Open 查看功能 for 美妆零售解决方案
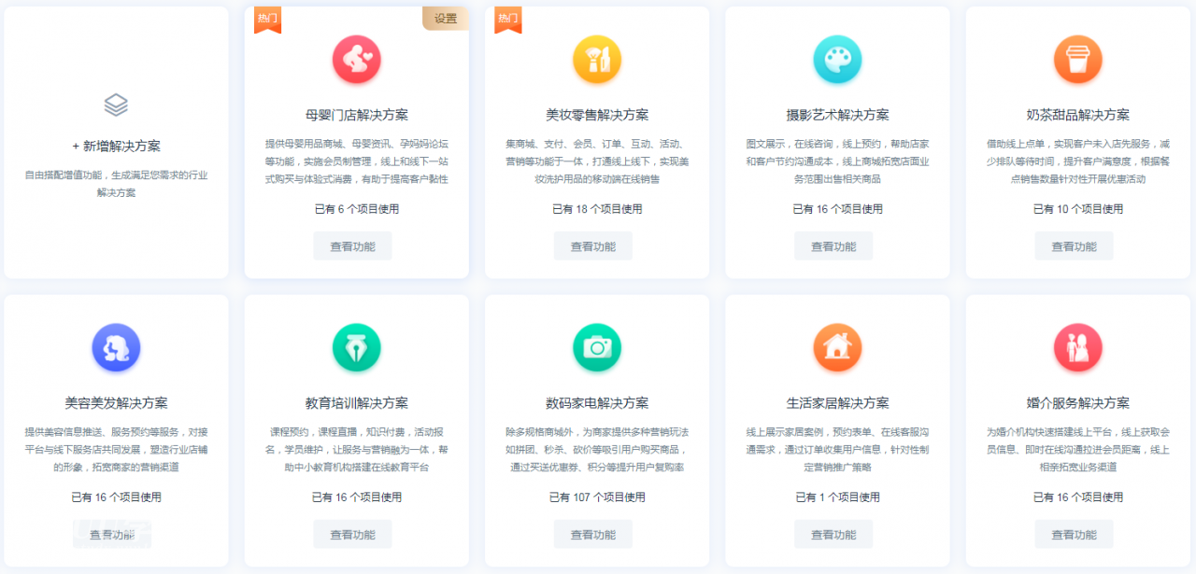Image resolution: width=1196 pixels, height=574 pixels. (x=592, y=245)
